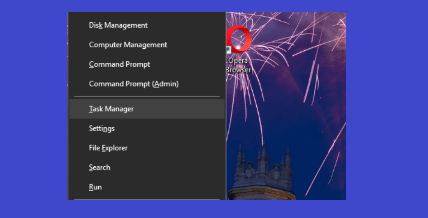Open File Explorer menu entry
This screenshot has width=428, height=218.
147,148
